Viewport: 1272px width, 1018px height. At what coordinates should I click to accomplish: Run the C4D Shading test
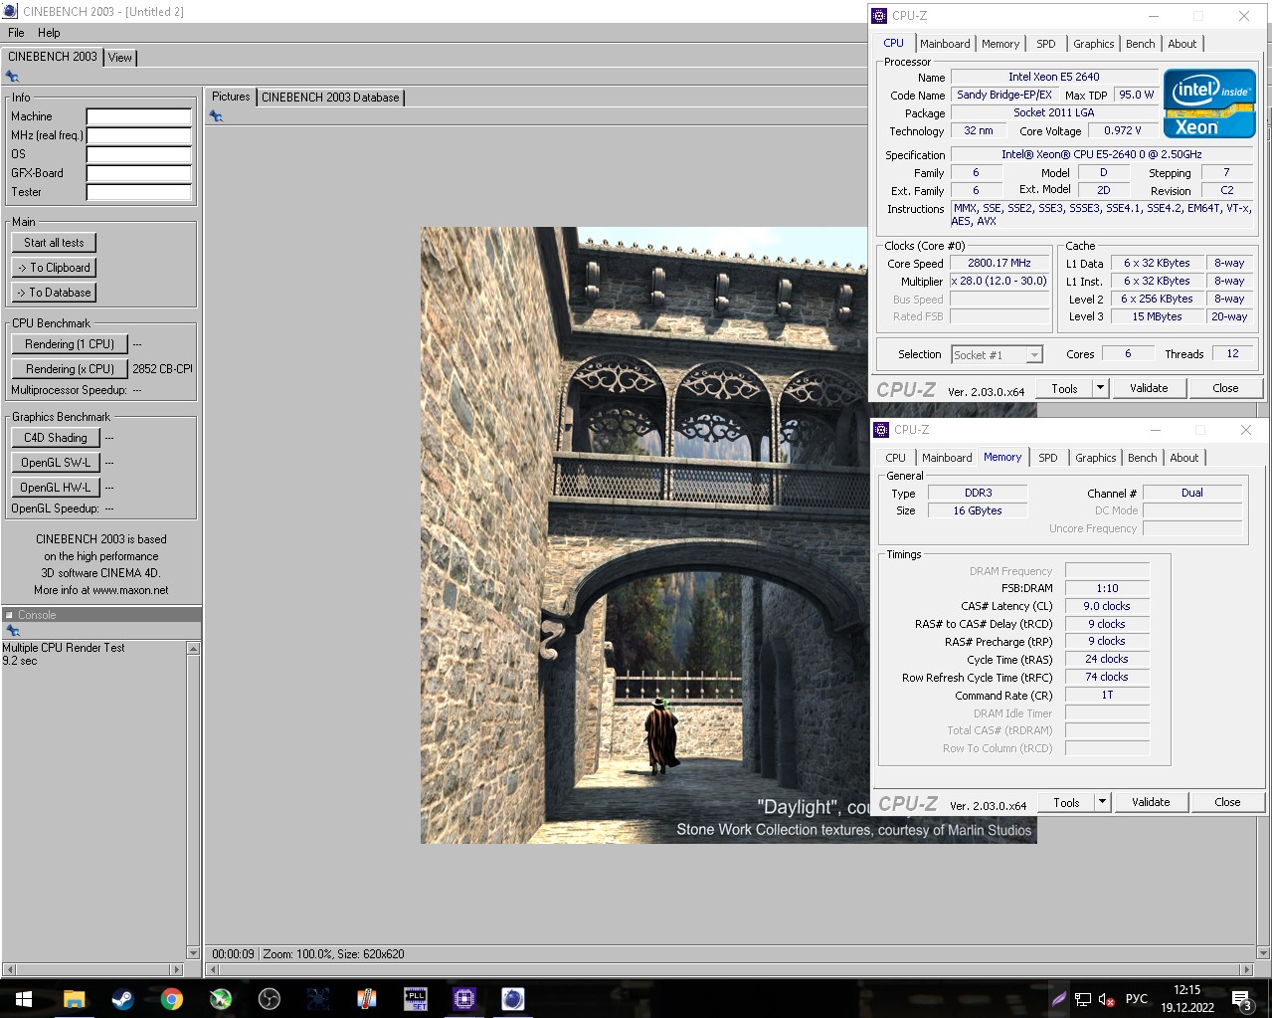(x=56, y=438)
